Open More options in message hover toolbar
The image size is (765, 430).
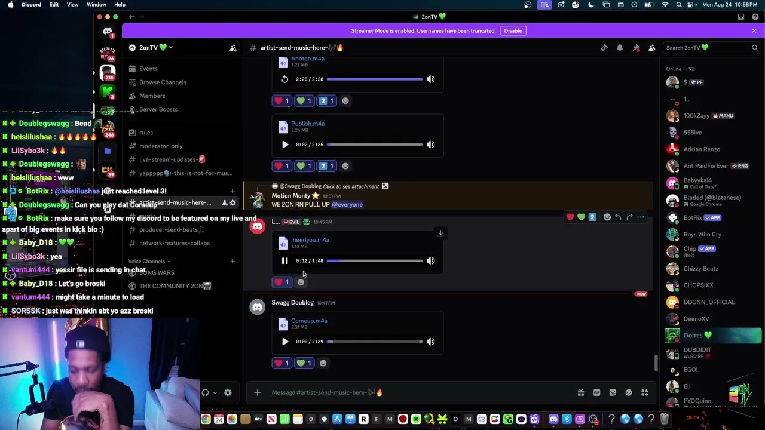[641, 217]
